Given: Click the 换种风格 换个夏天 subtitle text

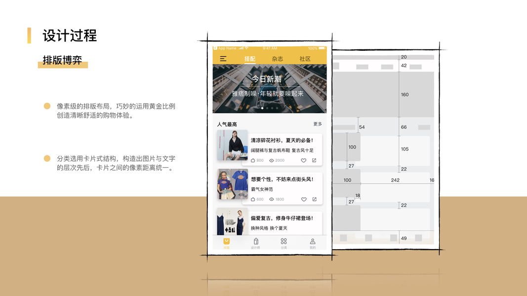Looking at the screenshot, I should (269, 228).
